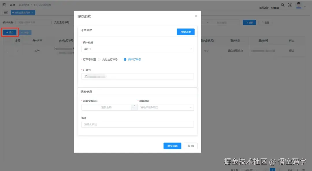Click the highlighted 退款 refund button
312x171 pixels.
point(10,32)
